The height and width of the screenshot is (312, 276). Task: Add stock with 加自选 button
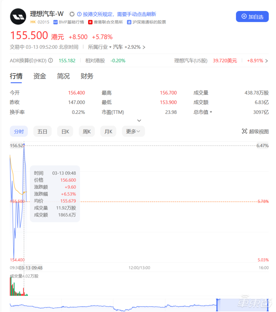tap(252, 17)
